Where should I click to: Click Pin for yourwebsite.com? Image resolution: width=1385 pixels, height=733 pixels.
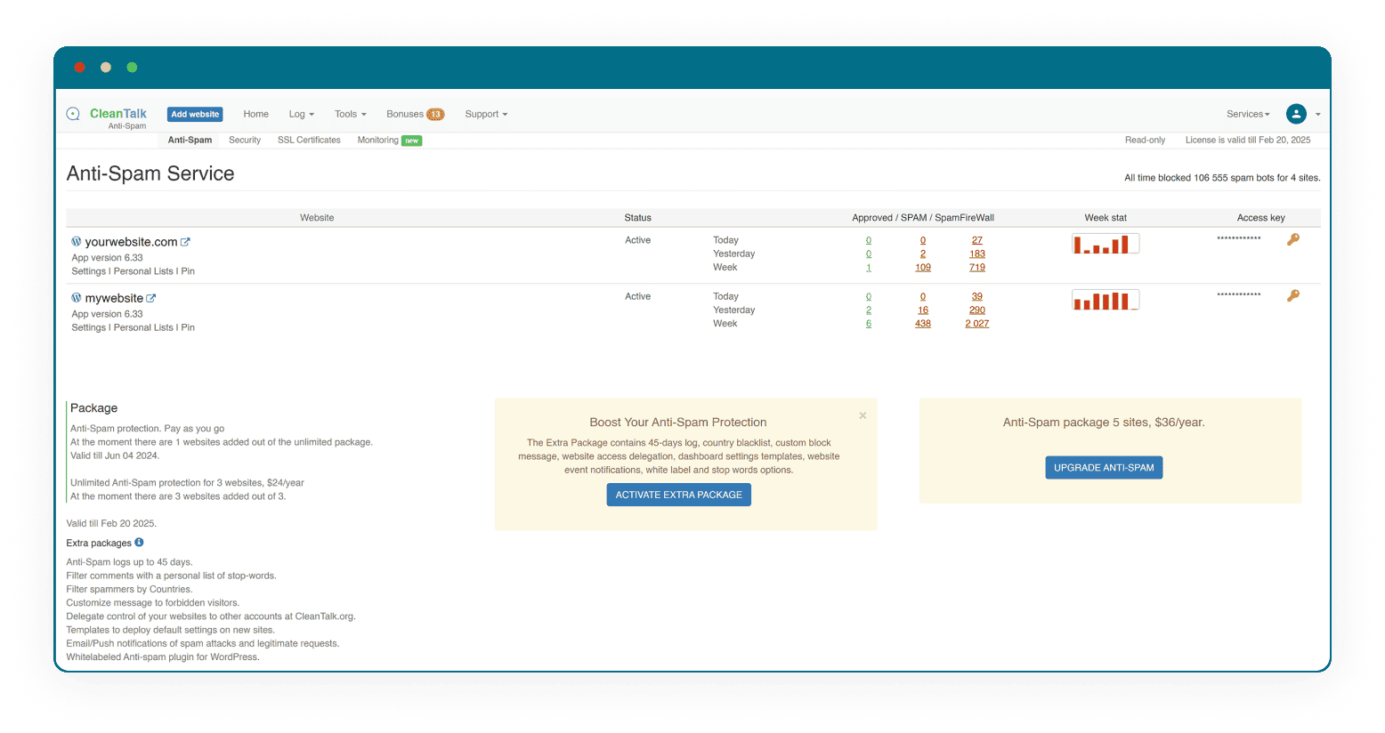point(188,271)
